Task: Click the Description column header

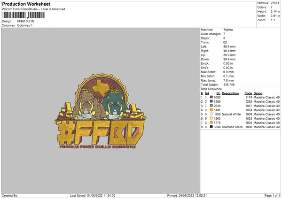Action: (x=230, y=93)
